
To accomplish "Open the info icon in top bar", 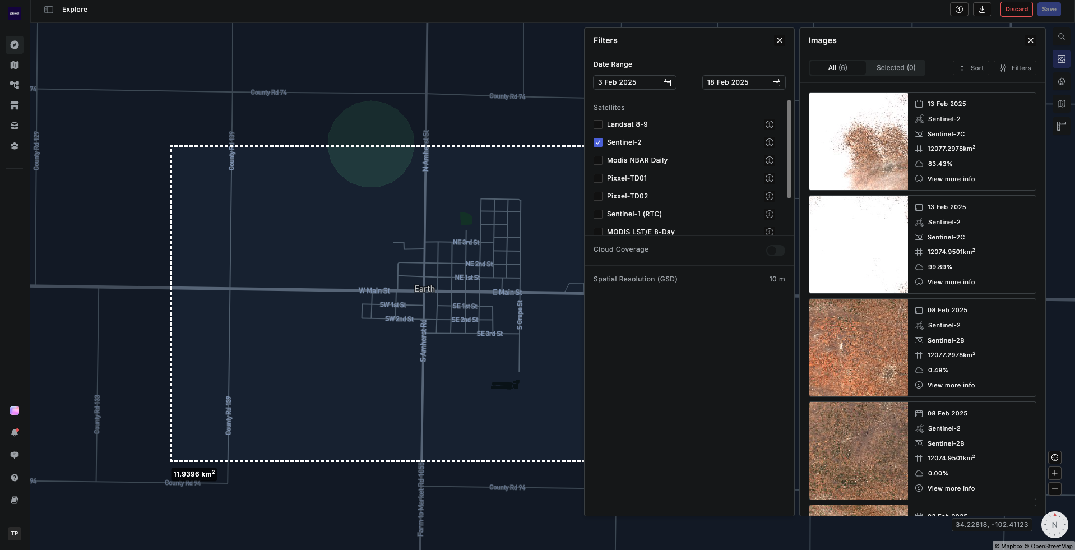I will [x=959, y=10].
